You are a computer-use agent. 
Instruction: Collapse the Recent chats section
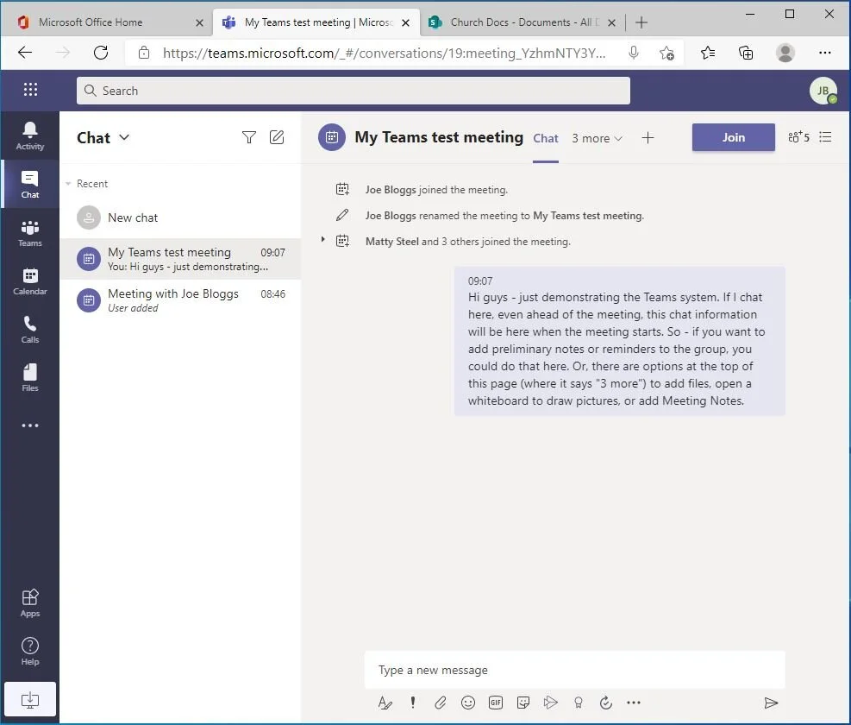(68, 184)
